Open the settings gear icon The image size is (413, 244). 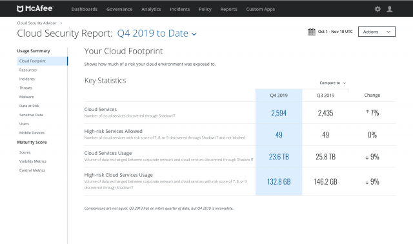pos(378,9)
